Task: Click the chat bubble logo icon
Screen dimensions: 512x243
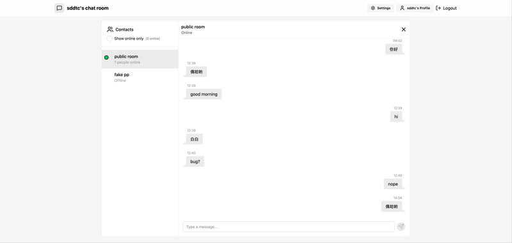Action: [59, 8]
